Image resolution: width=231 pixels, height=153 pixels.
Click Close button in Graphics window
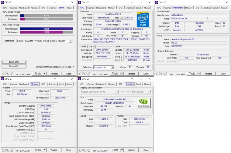pos(146,150)
